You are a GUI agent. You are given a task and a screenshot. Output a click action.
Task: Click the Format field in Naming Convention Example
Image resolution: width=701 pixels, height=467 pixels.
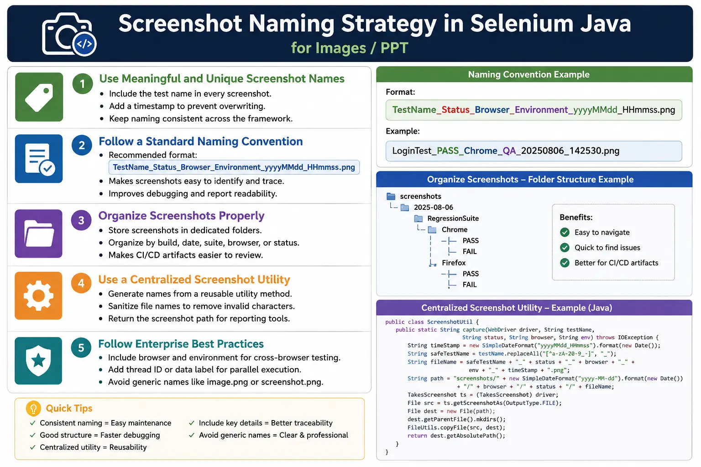tap(534, 110)
